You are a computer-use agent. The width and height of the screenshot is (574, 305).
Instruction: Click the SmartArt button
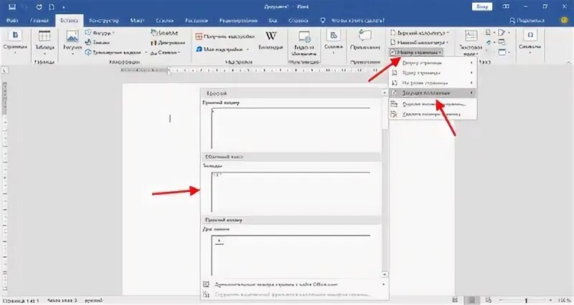click(x=164, y=33)
